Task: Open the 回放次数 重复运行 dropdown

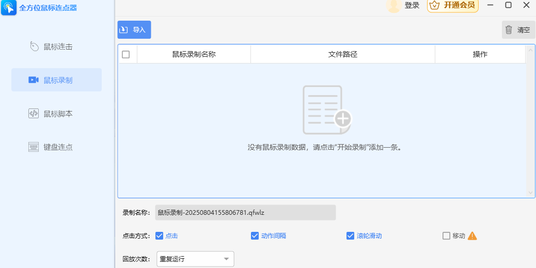Action: [195, 259]
